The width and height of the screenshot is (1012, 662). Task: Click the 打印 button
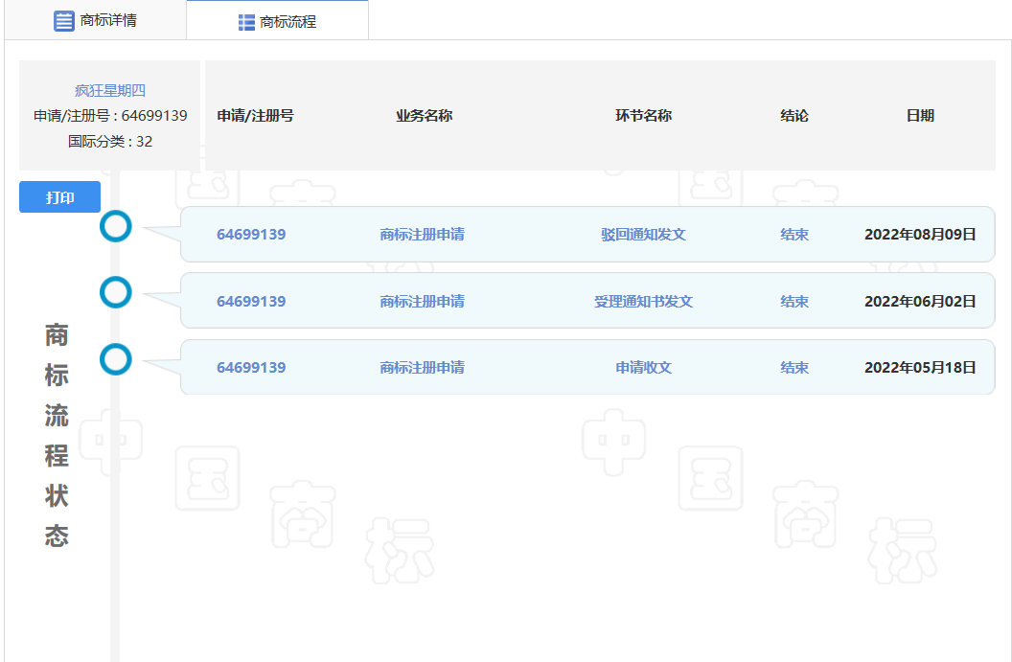(x=60, y=196)
